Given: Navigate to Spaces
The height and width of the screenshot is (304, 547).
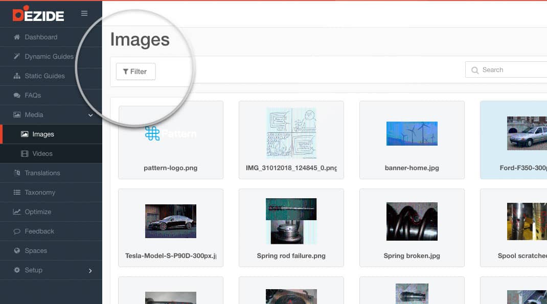Looking at the screenshot, I should 51,251.
